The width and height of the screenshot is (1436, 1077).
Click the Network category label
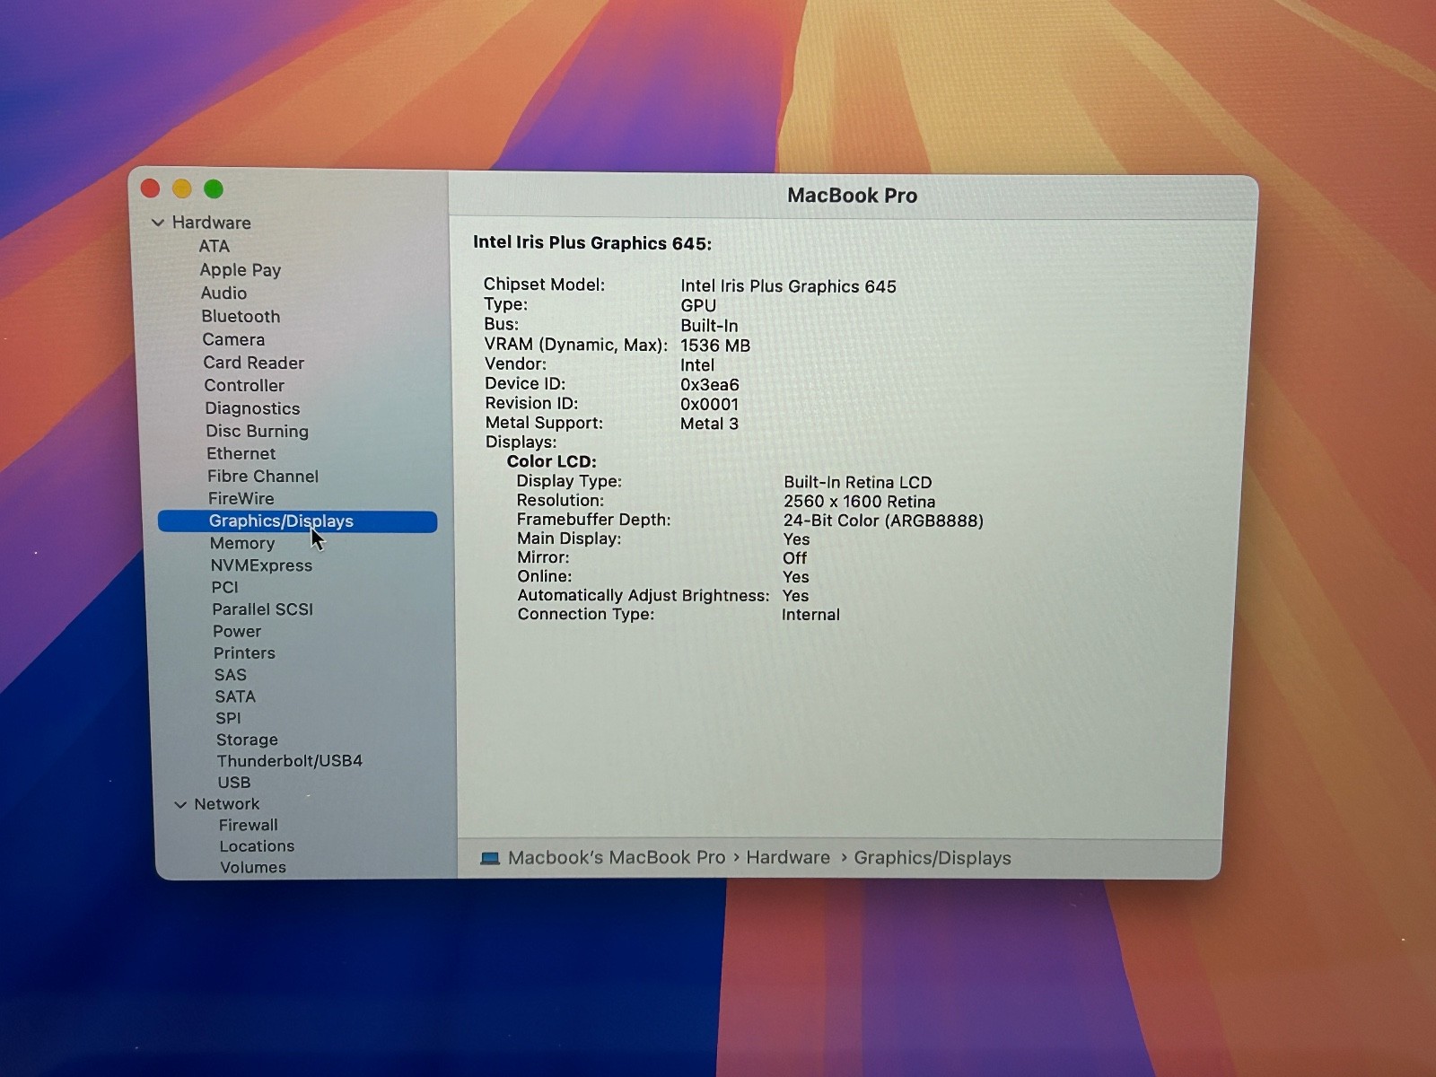click(x=227, y=804)
